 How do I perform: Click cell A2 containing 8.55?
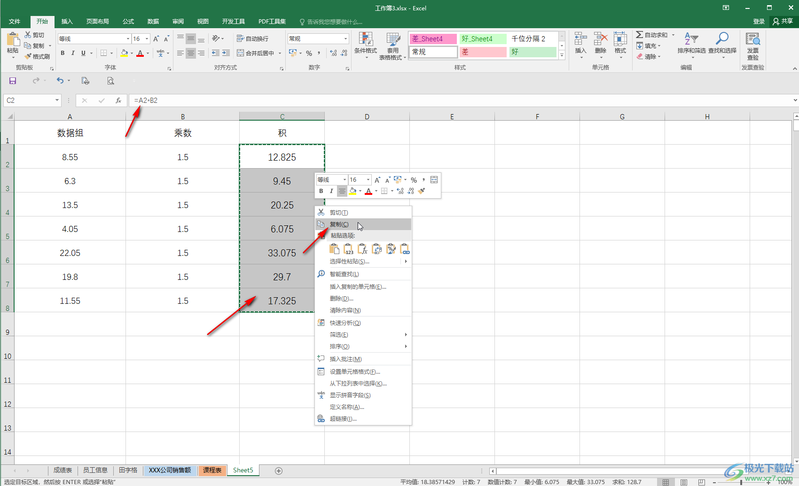(x=70, y=157)
